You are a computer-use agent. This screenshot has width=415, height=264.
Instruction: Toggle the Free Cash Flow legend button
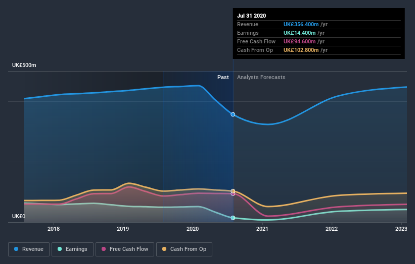click(125, 249)
